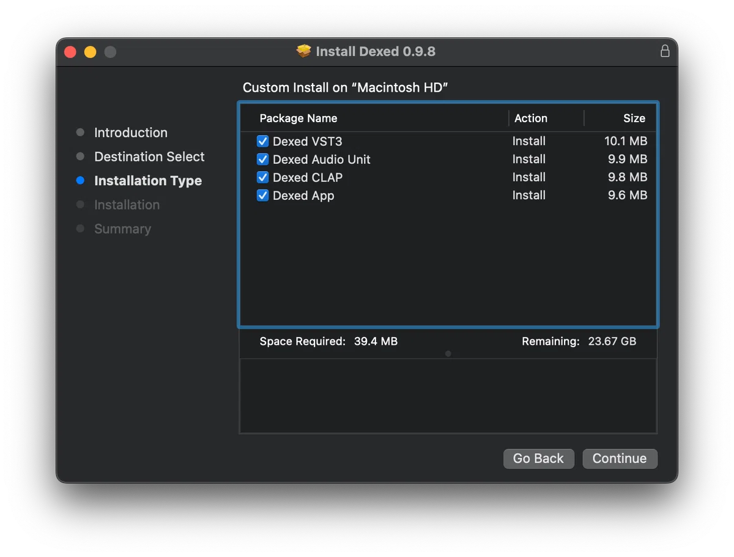
Task: Select the Dexed CLAP package name
Action: tap(308, 177)
